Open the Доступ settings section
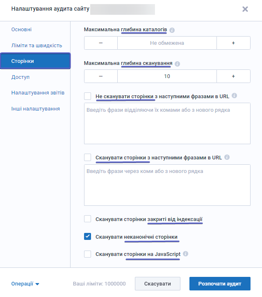Screen dimensions: 262x297 pyautogui.click(x=21, y=77)
